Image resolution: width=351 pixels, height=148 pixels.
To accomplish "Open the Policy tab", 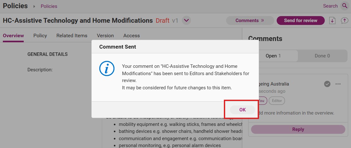I will tap(40, 36).
